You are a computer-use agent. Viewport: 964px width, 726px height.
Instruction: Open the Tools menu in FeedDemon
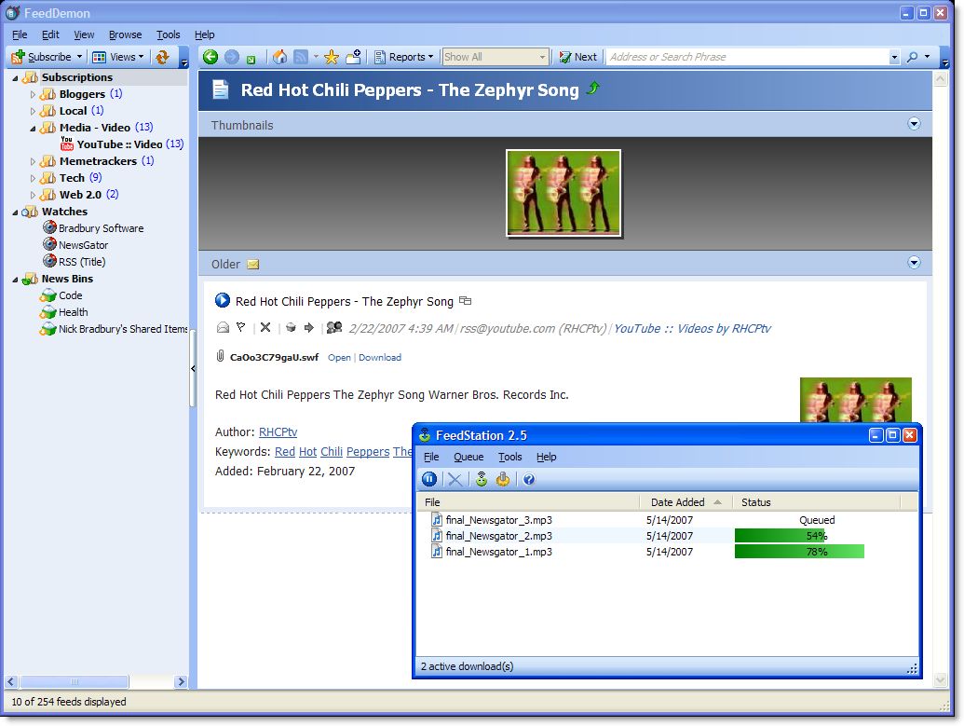pyautogui.click(x=168, y=34)
